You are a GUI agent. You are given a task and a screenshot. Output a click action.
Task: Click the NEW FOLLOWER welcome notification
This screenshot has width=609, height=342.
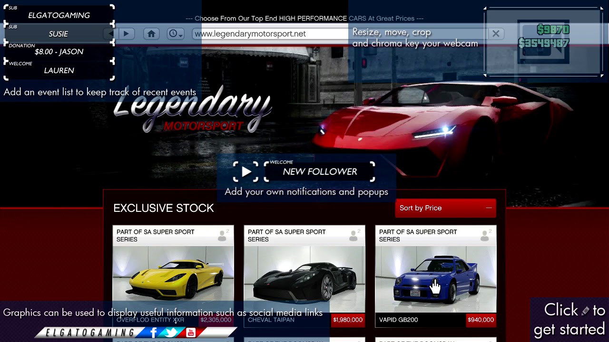320,171
